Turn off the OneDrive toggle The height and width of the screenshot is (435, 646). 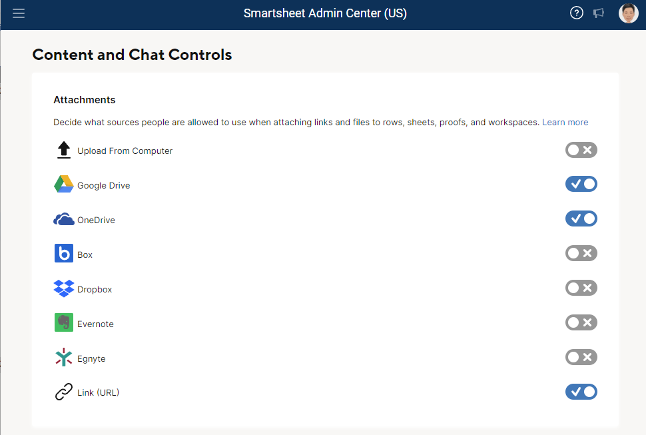[x=581, y=219]
